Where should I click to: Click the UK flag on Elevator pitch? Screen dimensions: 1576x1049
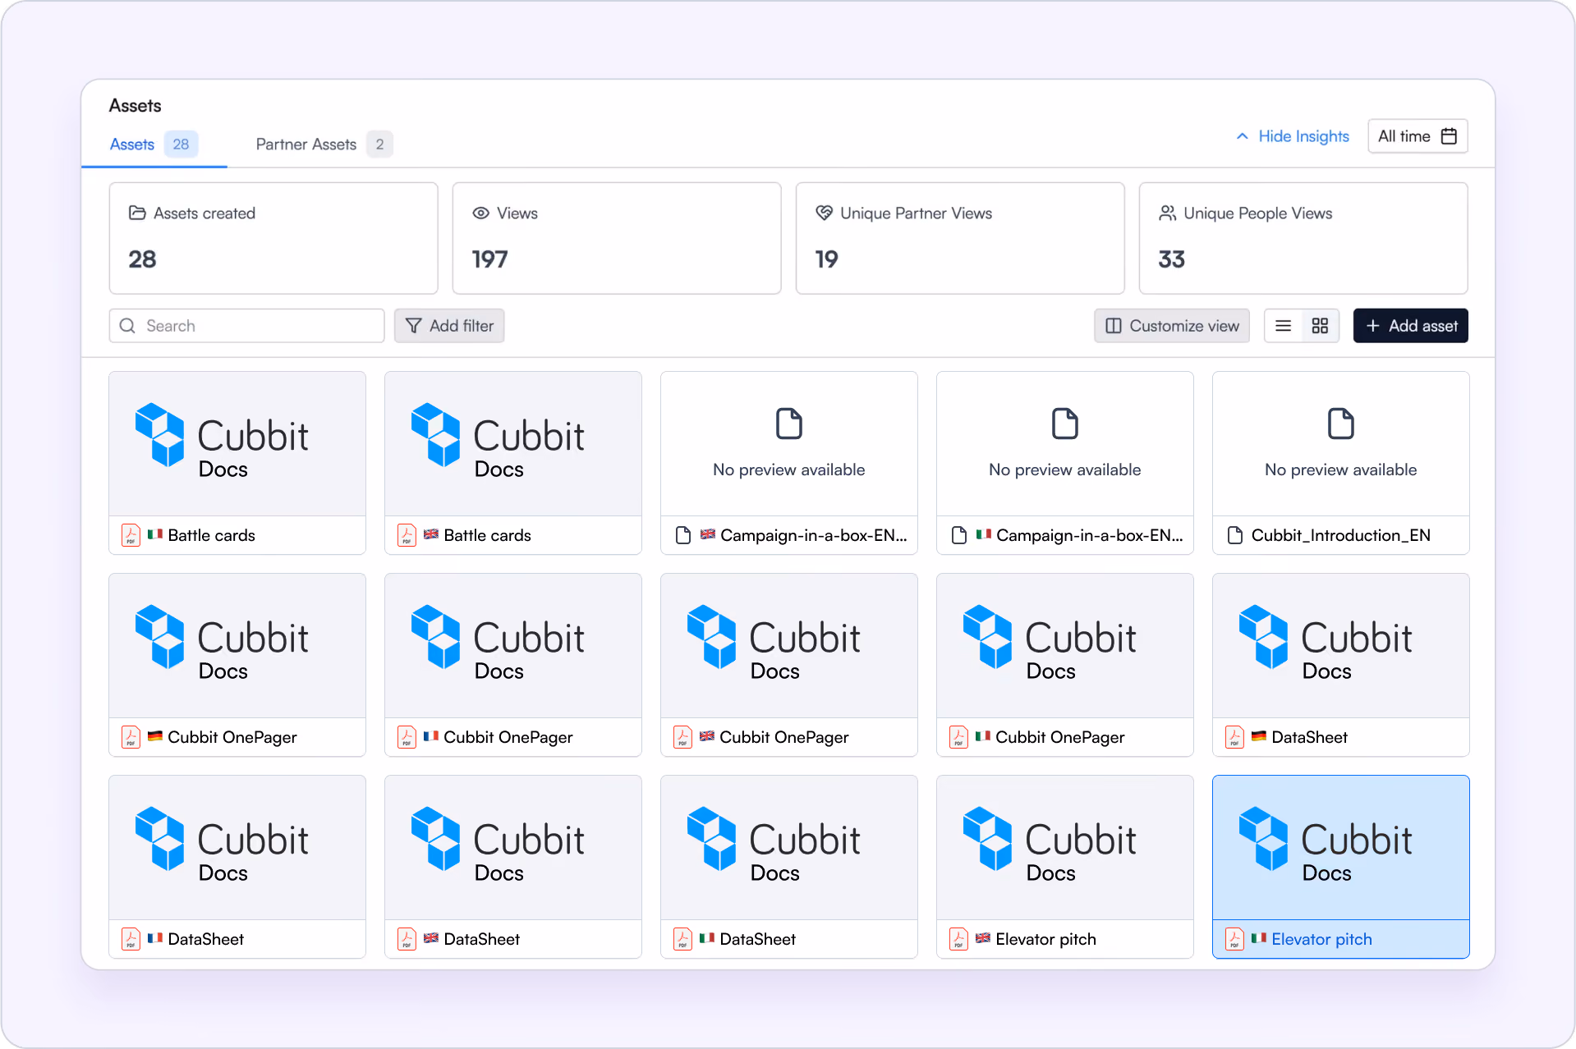click(x=983, y=938)
